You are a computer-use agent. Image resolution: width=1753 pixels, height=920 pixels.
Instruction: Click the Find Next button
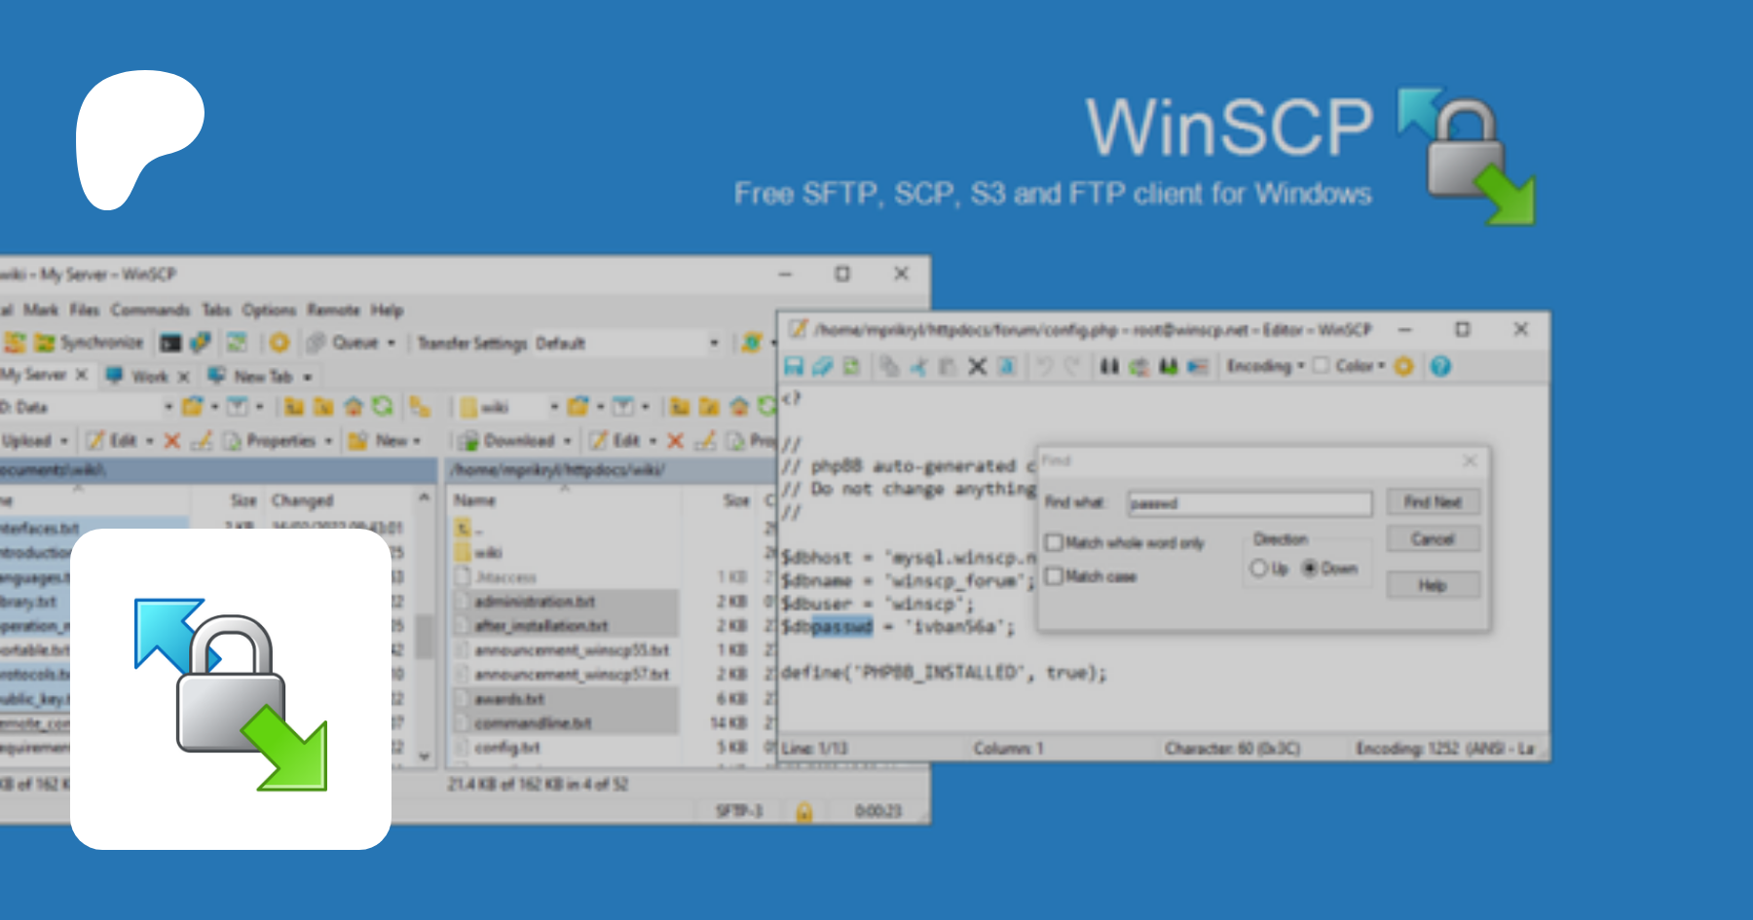1433,501
